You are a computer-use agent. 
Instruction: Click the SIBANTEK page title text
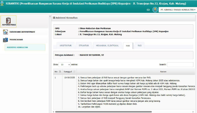[x=96, y=4]
